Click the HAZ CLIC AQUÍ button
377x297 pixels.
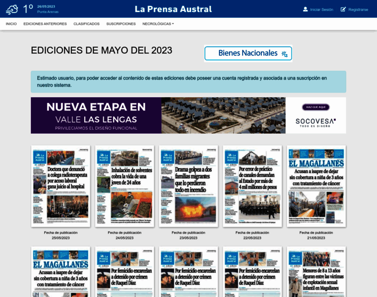tap(315, 107)
